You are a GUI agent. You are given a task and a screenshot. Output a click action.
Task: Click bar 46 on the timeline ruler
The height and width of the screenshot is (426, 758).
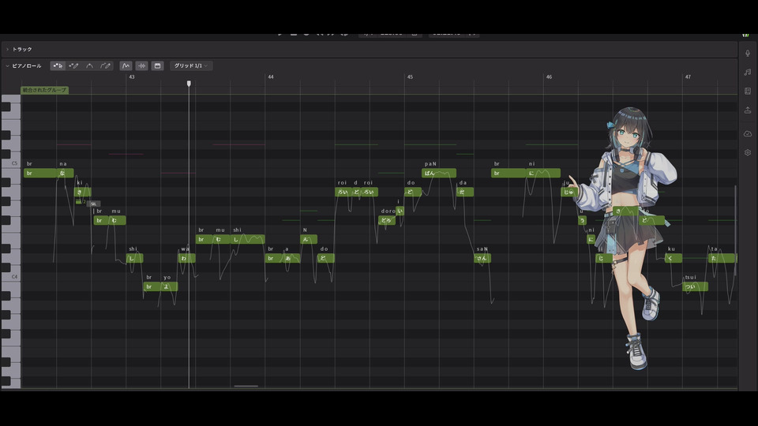click(550, 77)
